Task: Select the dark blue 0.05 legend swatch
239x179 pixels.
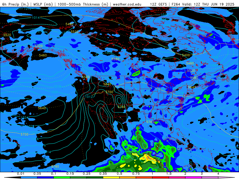Action: [45, 178]
